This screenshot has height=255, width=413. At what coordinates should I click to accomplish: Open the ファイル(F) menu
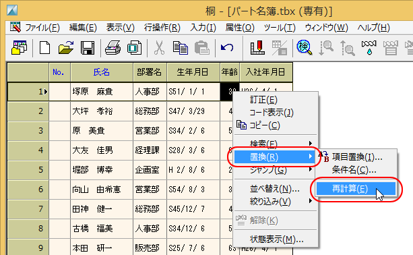point(42,28)
